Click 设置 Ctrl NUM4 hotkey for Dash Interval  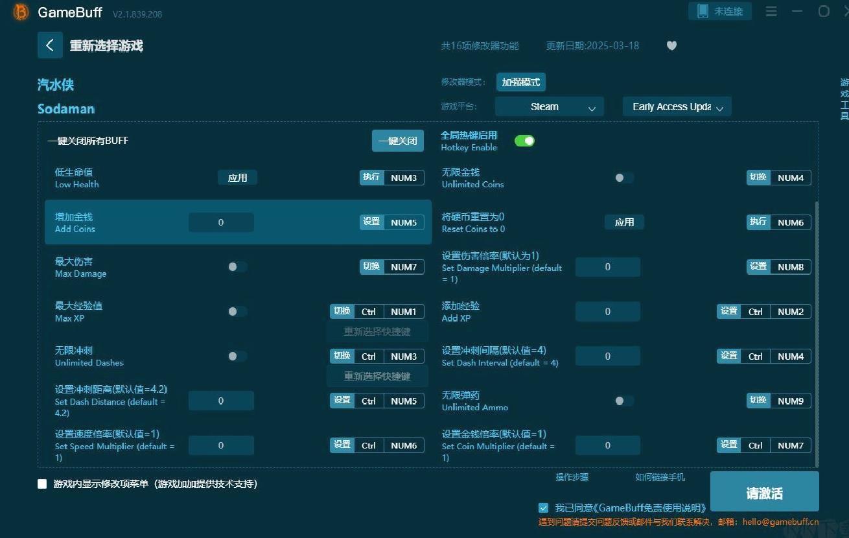763,356
